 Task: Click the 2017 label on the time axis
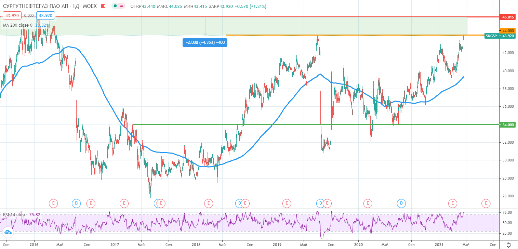point(115,245)
